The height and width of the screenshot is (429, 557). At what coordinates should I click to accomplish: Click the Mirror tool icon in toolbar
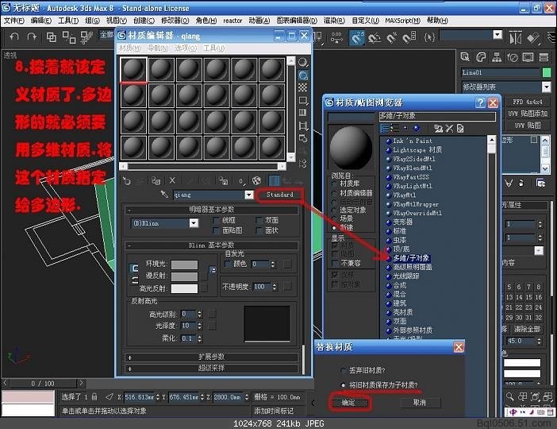(x=516, y=37)
